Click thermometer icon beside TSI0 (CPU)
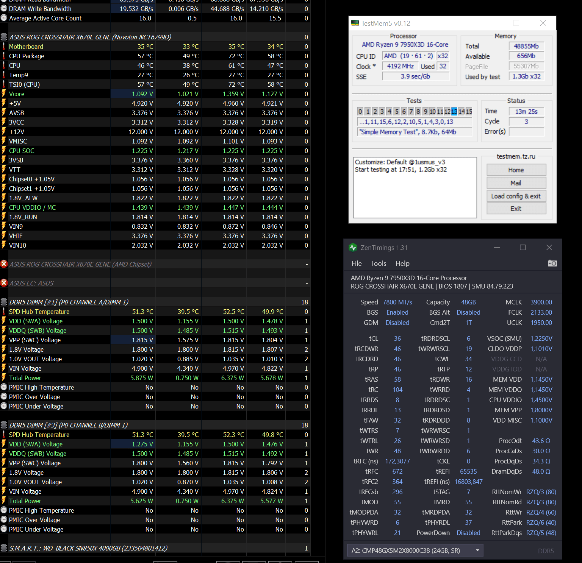 click(x=4, y=84)
